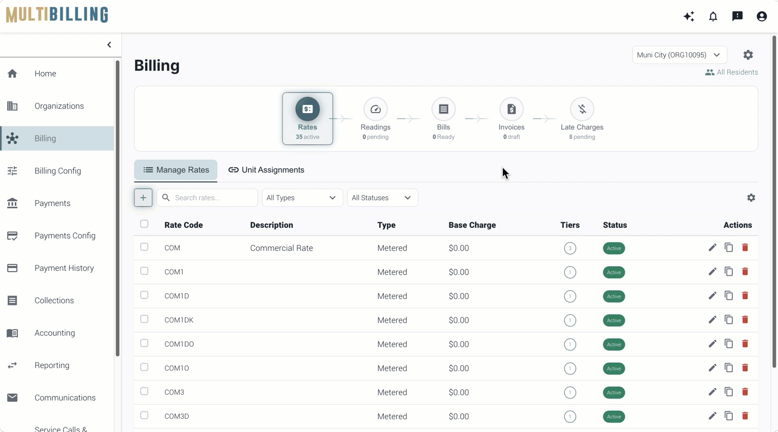
Task: Duplicate the COM1 rate using copy icon
Action: (729, 272)
